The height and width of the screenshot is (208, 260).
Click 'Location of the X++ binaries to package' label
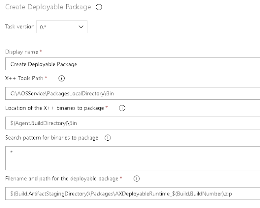pos(54,108)
